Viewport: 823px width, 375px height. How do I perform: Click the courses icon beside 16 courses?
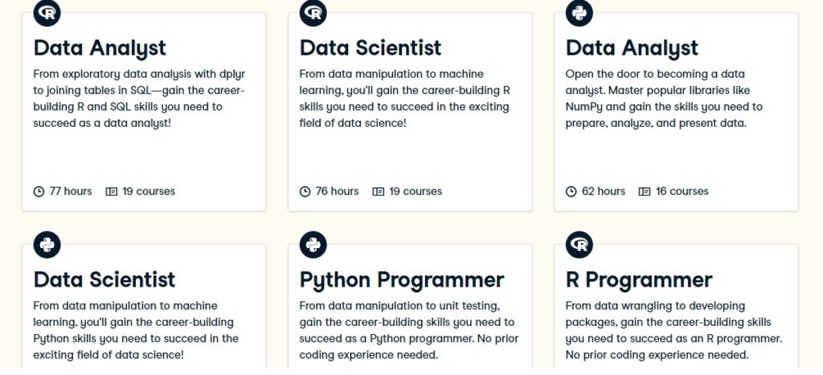644,191
